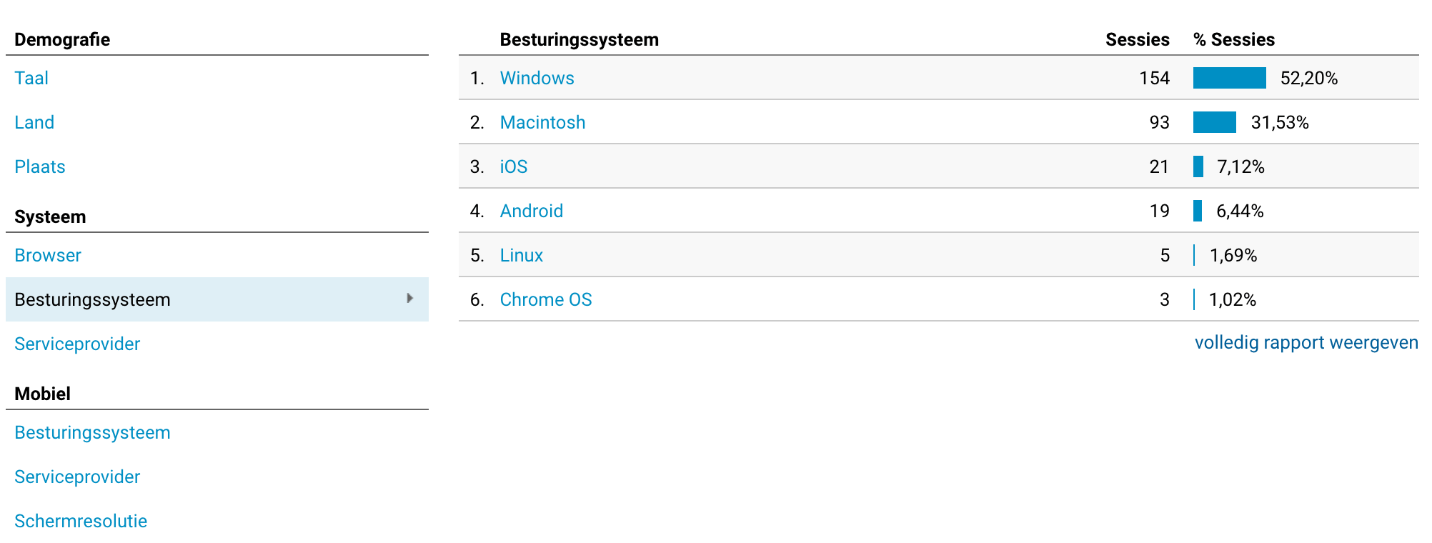Click the Macintosh 31,53% session bar
This screenshot has width=1432, height=543.
[1214, 122]
